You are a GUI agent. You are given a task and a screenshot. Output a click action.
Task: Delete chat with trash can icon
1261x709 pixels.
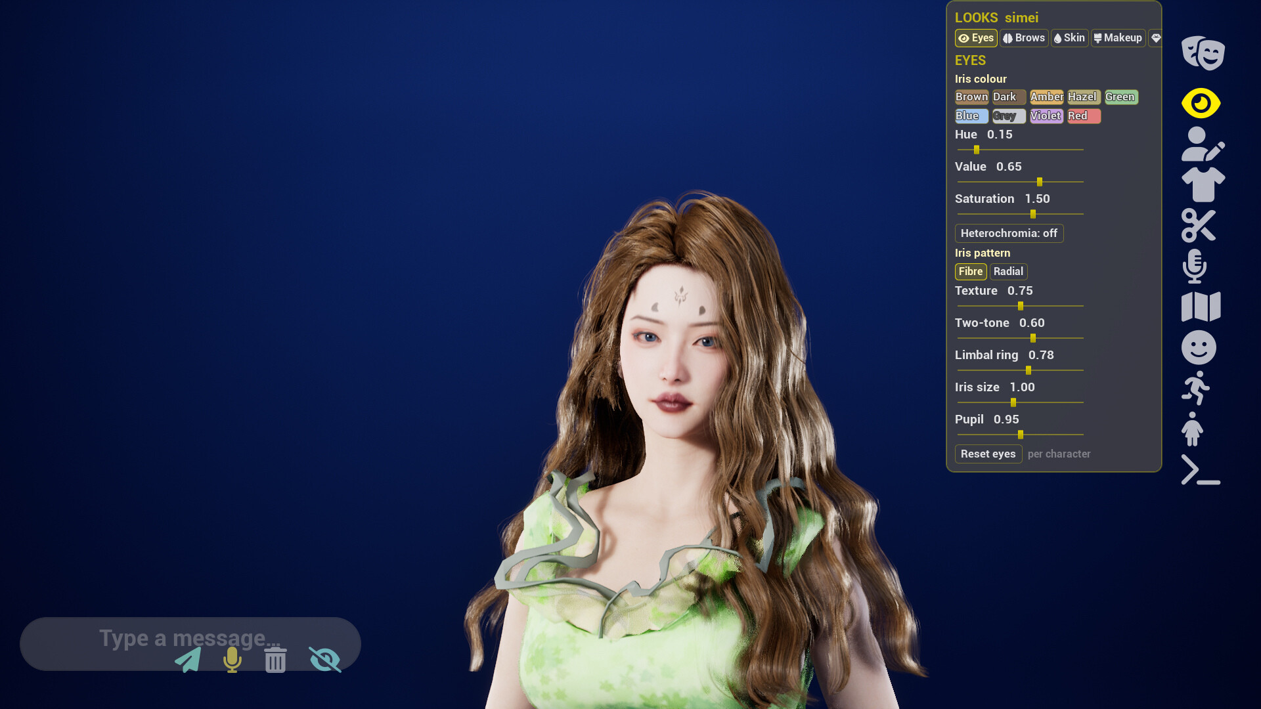[x=276, y=660]
